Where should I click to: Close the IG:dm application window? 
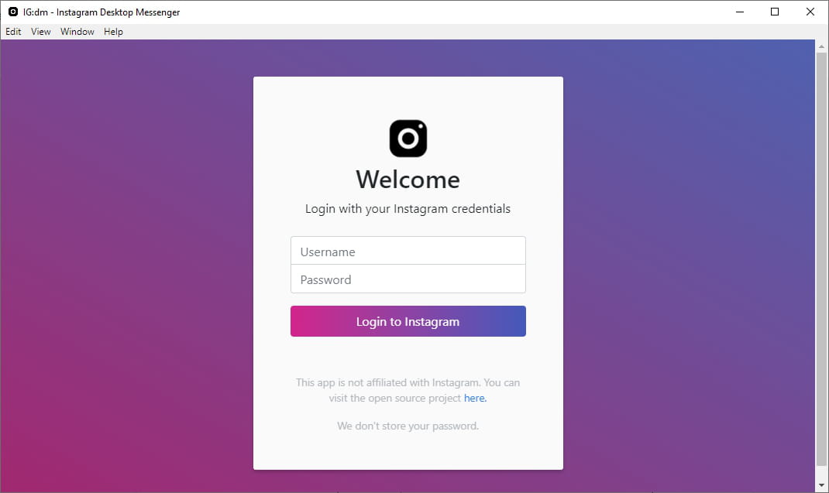tap(810, 12)
